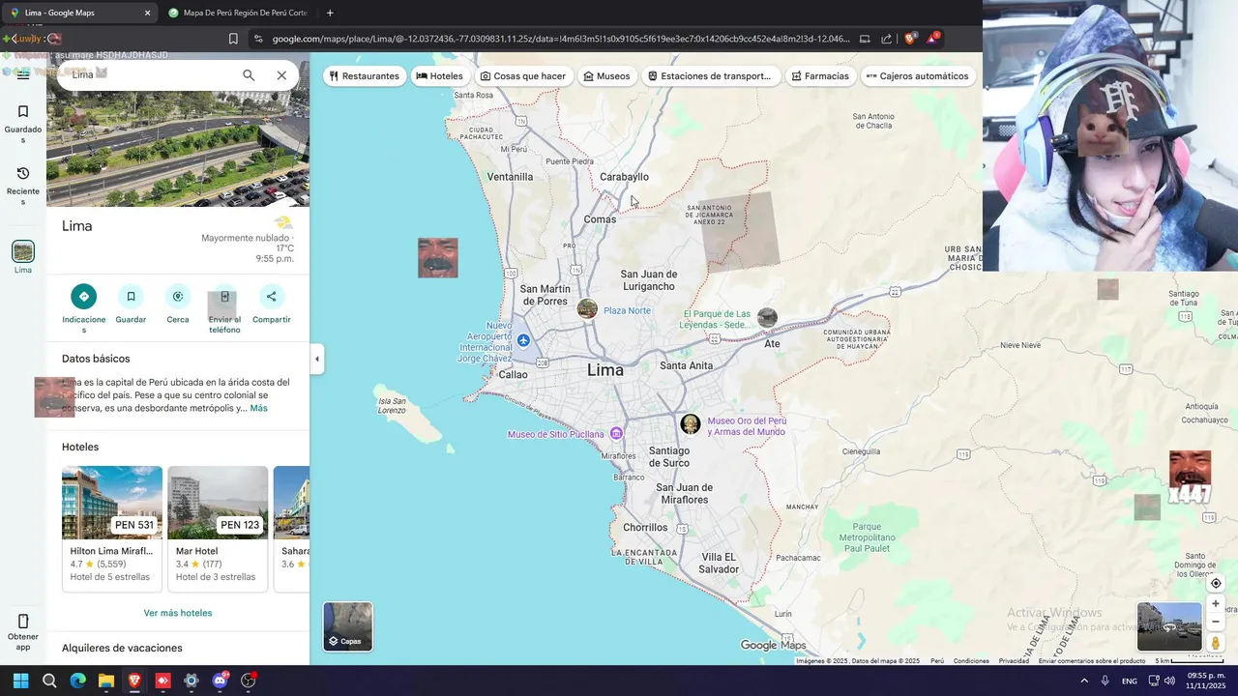
Task: Click the Guardar bookmark button
Action: [x=131, y=297]
